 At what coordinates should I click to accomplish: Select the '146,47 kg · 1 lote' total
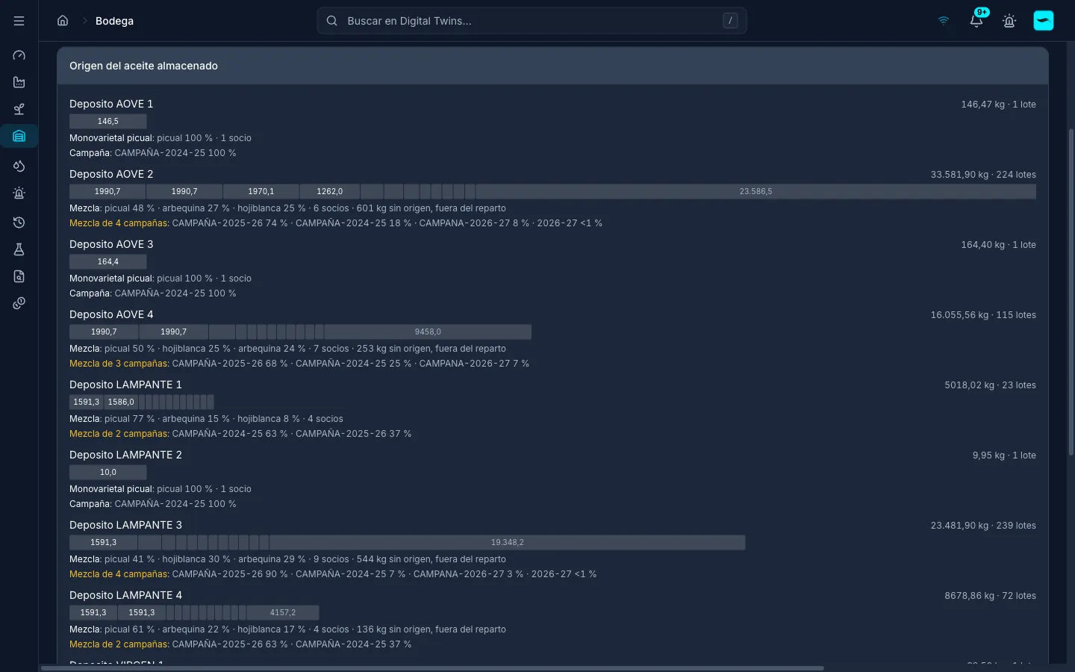[x=998, y=105]
